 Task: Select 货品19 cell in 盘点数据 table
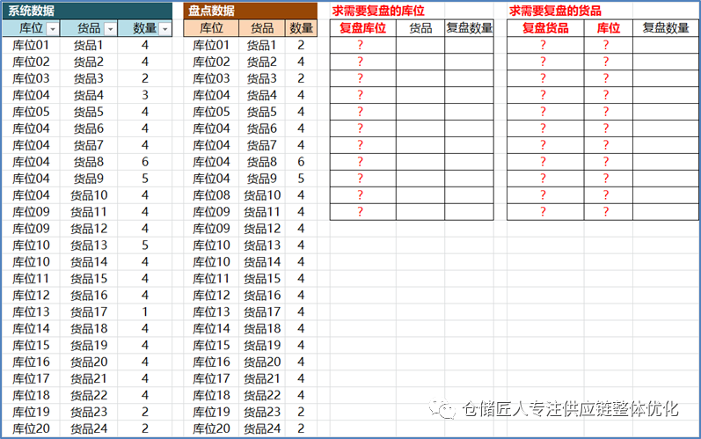[x=262, y=346]
